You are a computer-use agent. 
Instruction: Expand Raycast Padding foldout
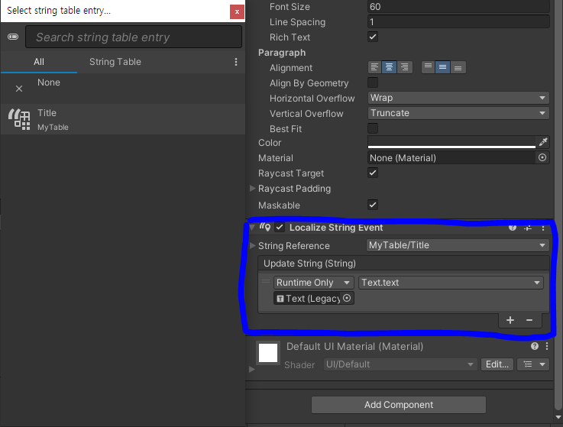252,188
